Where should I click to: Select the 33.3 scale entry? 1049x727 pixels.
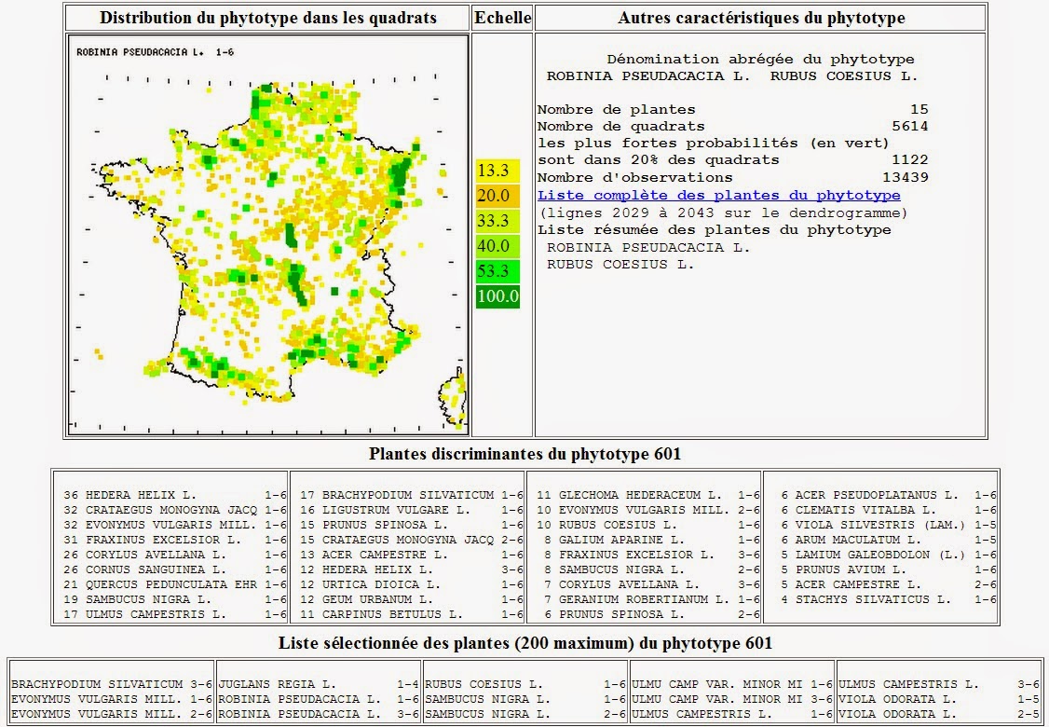point(492,222)
